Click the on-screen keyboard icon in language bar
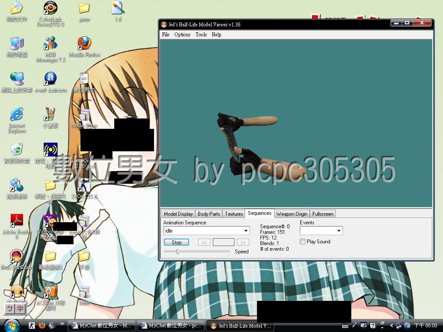 coord(345,326)
